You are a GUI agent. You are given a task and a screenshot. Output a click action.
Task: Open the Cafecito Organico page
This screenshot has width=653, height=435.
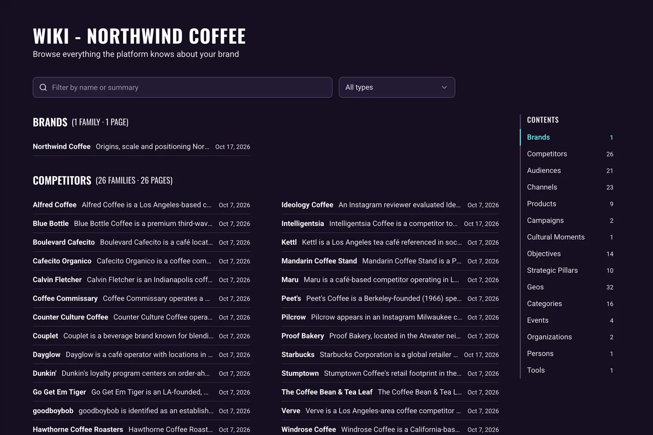click(141, 261)
